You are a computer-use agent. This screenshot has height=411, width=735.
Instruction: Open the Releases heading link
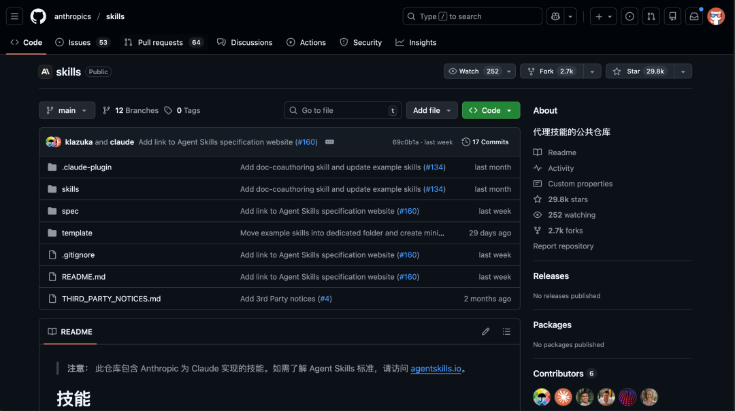(551, 276)
